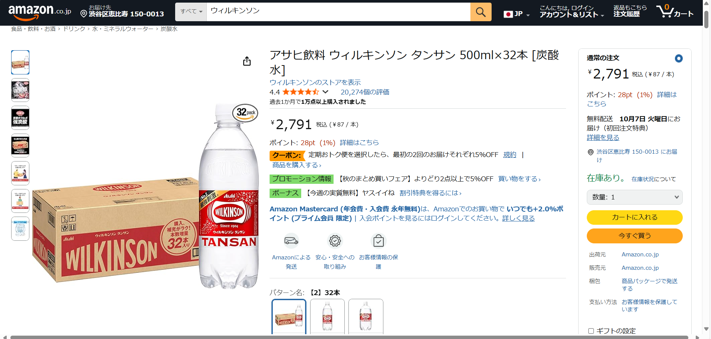The image size is (711, 339).
Task: Click the delivery truck icon for Amazon shipping
Action: (x=291, y=241)
